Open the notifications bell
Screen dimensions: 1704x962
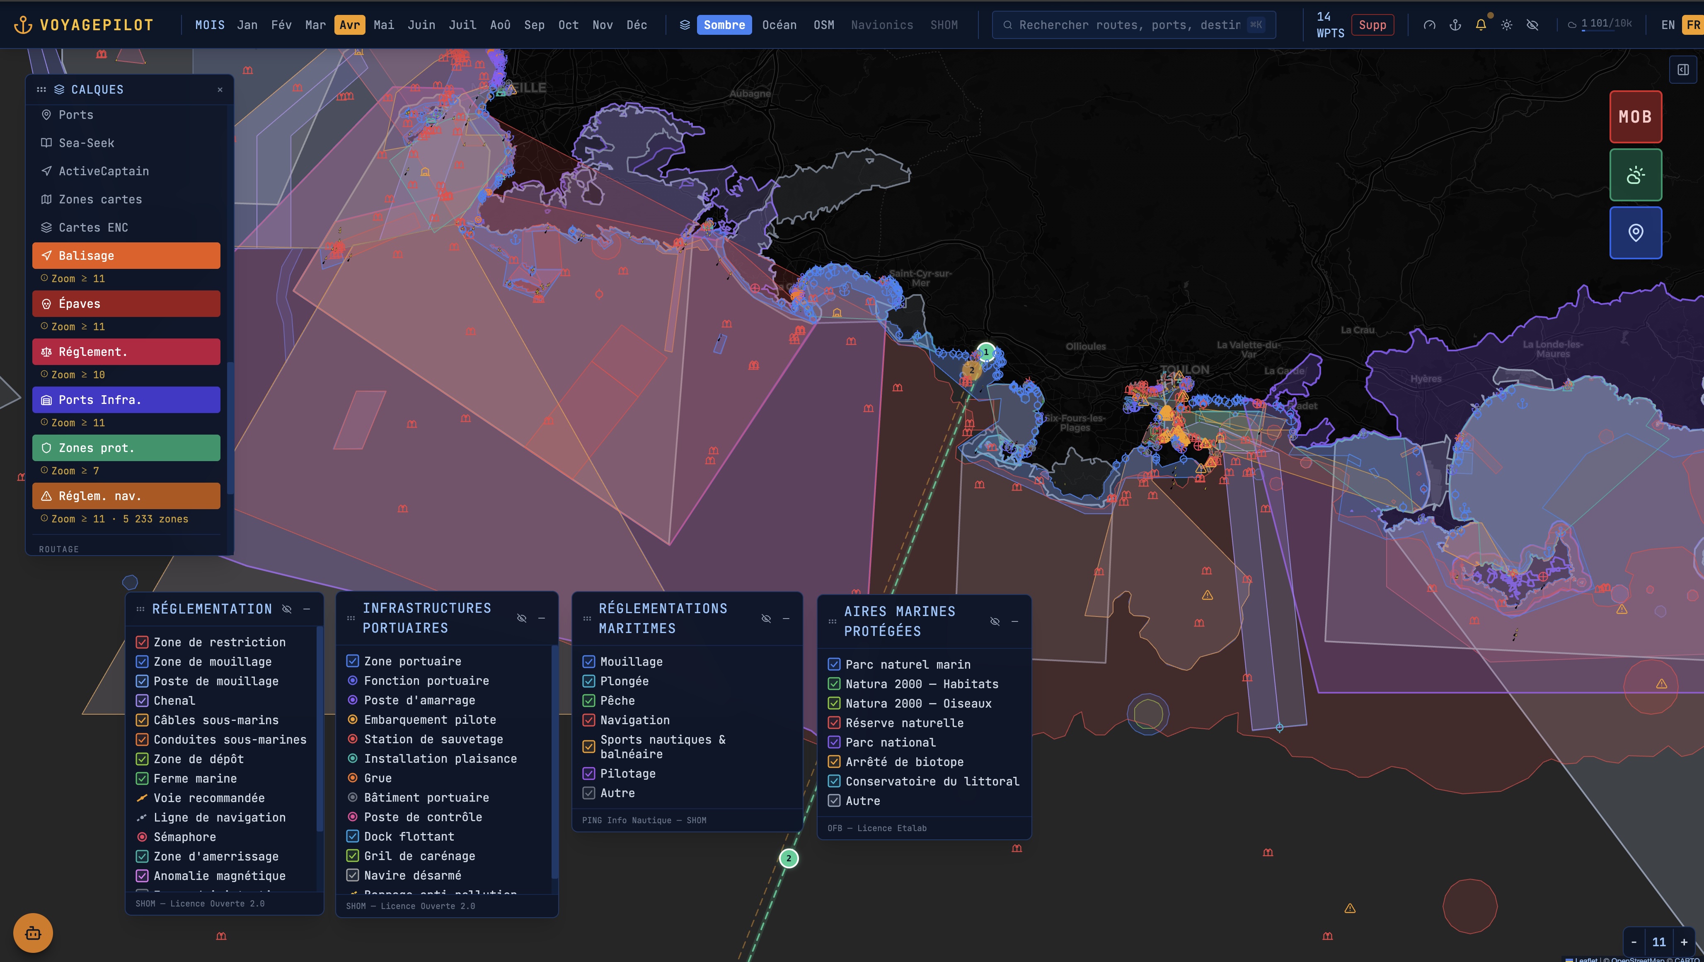(x=1481, y=25)
